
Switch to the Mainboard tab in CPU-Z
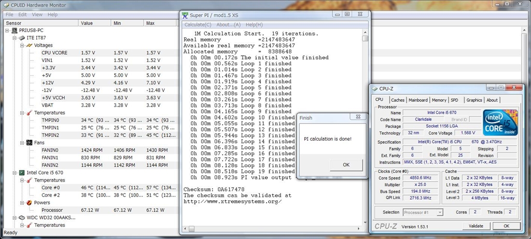coord(418,100)
